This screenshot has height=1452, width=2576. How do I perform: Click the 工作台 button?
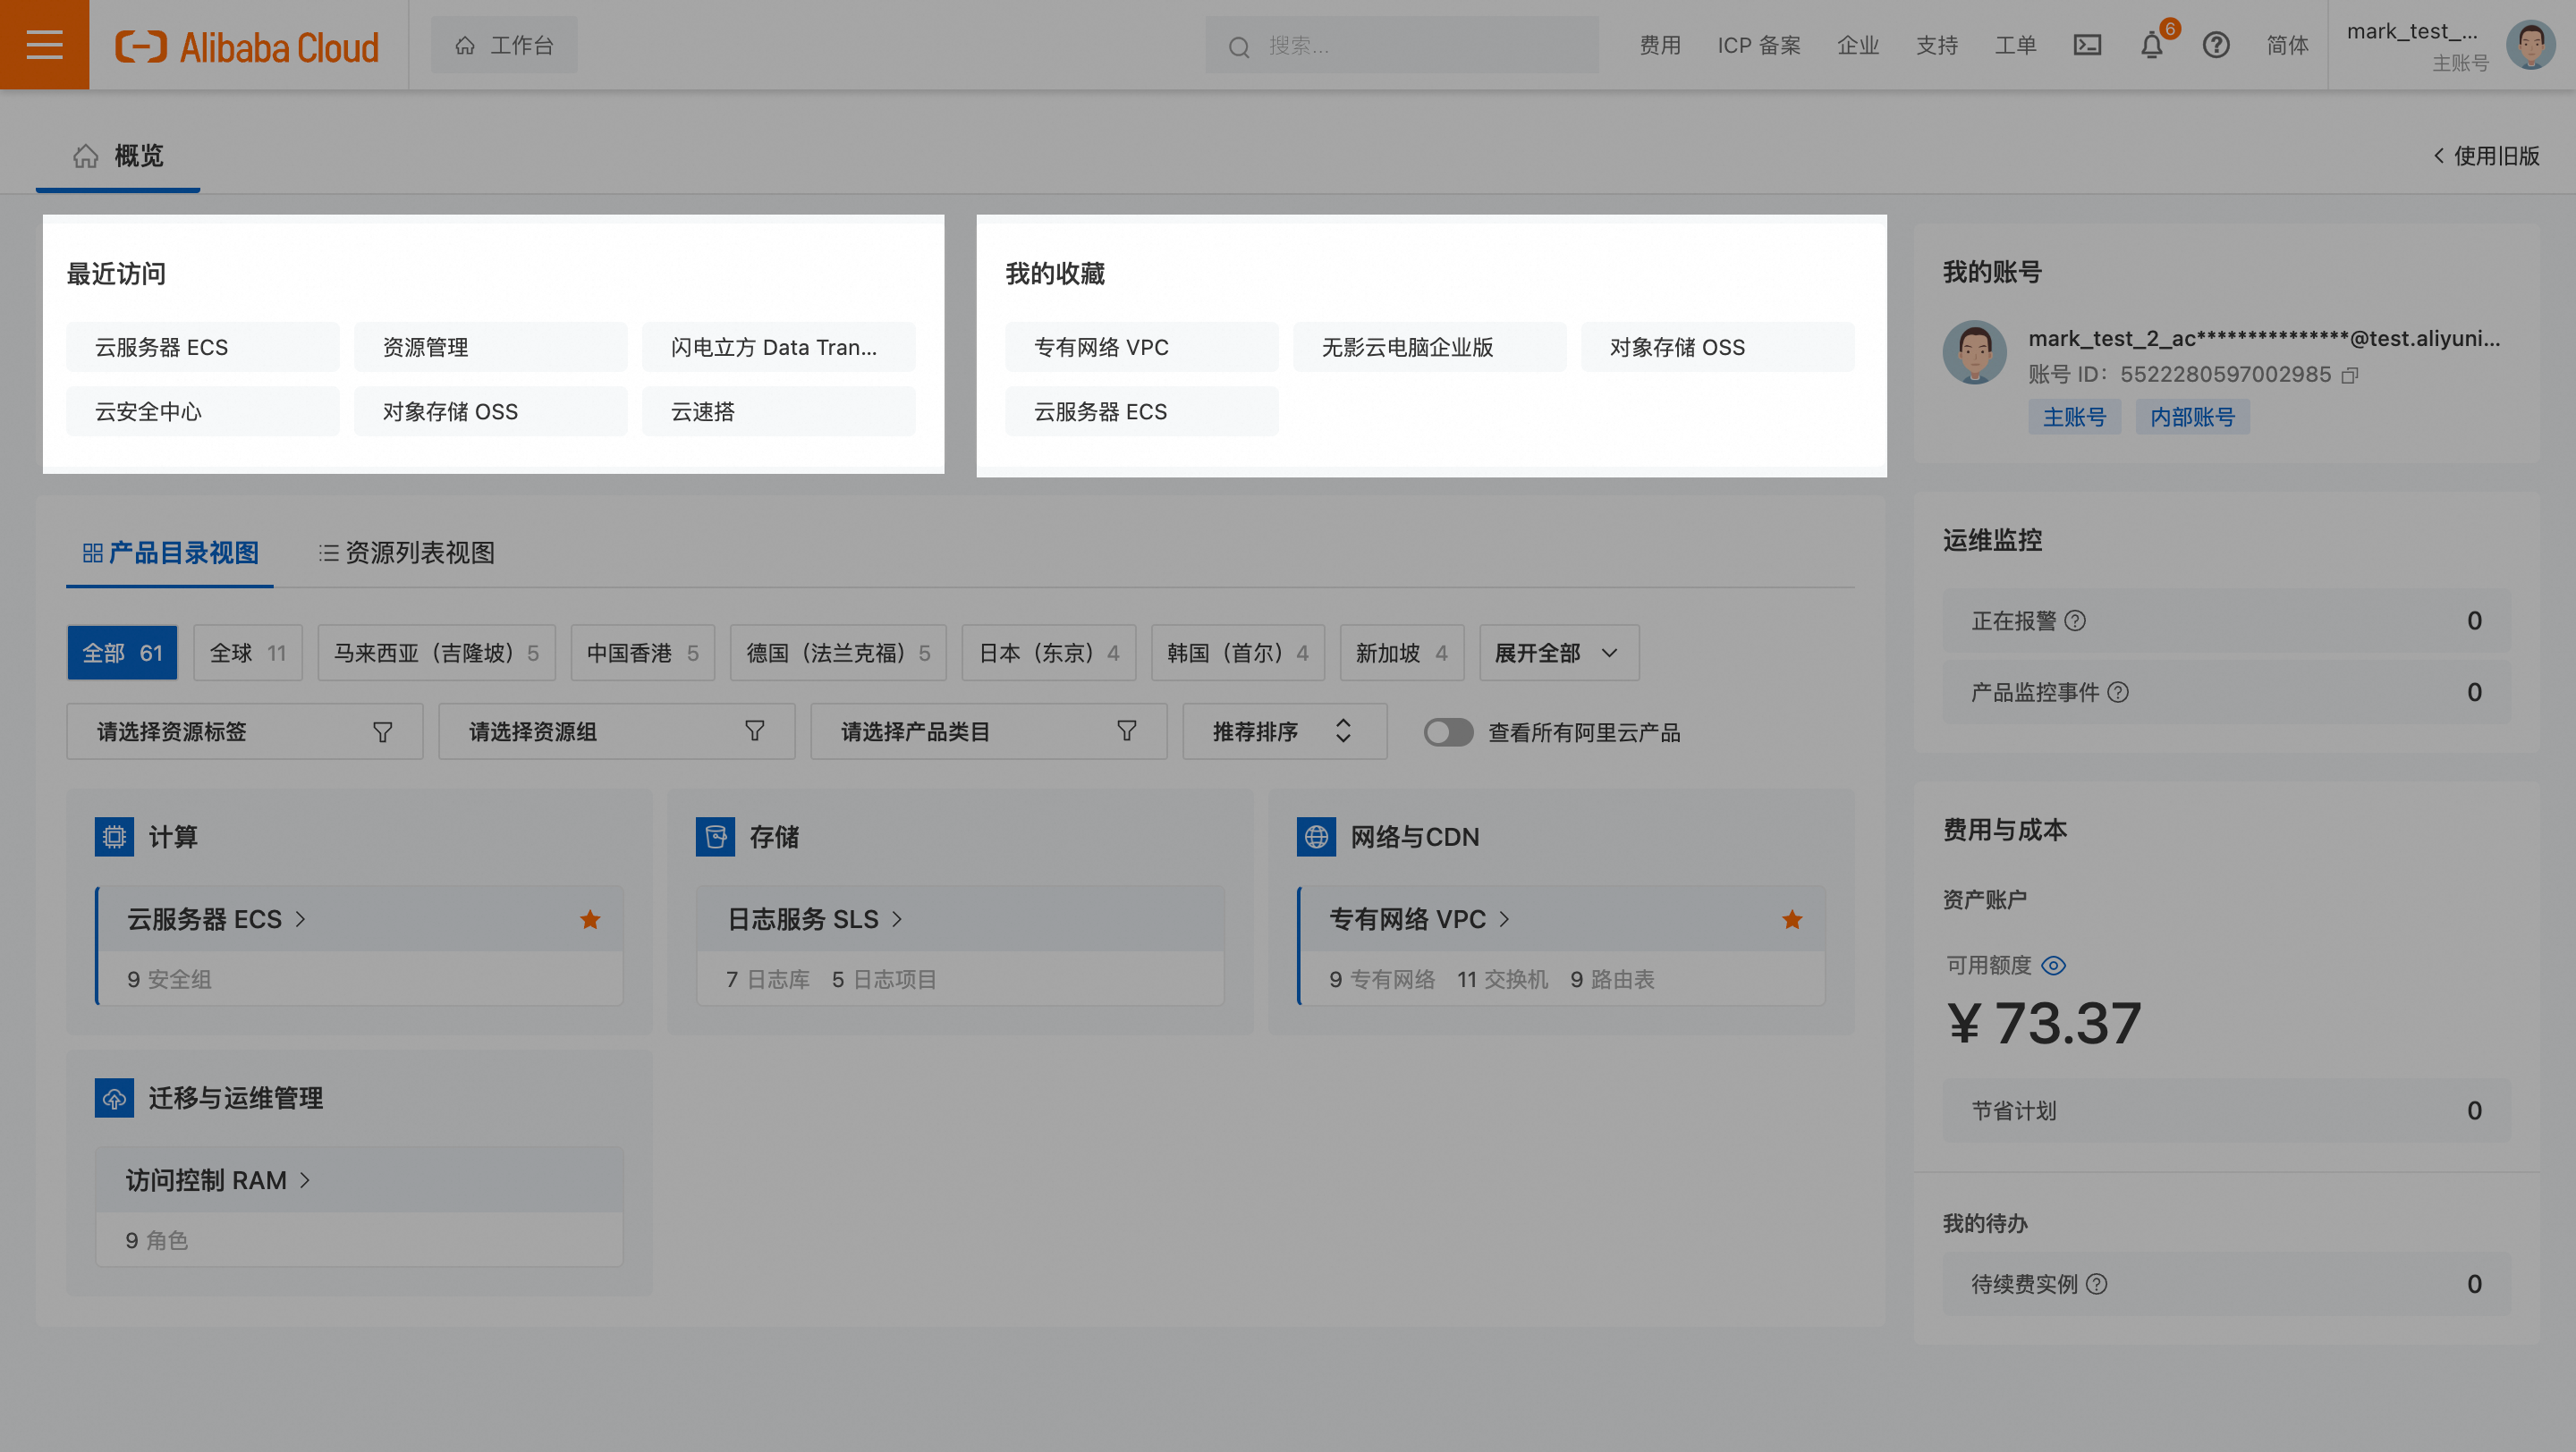point(504,45)
